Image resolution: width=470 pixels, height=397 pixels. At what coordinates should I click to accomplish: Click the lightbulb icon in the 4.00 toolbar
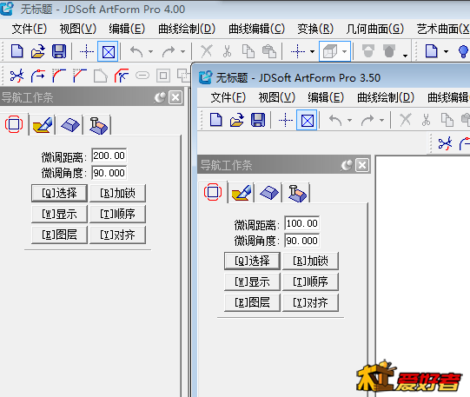pyautogui.click(x=463, y=51)
